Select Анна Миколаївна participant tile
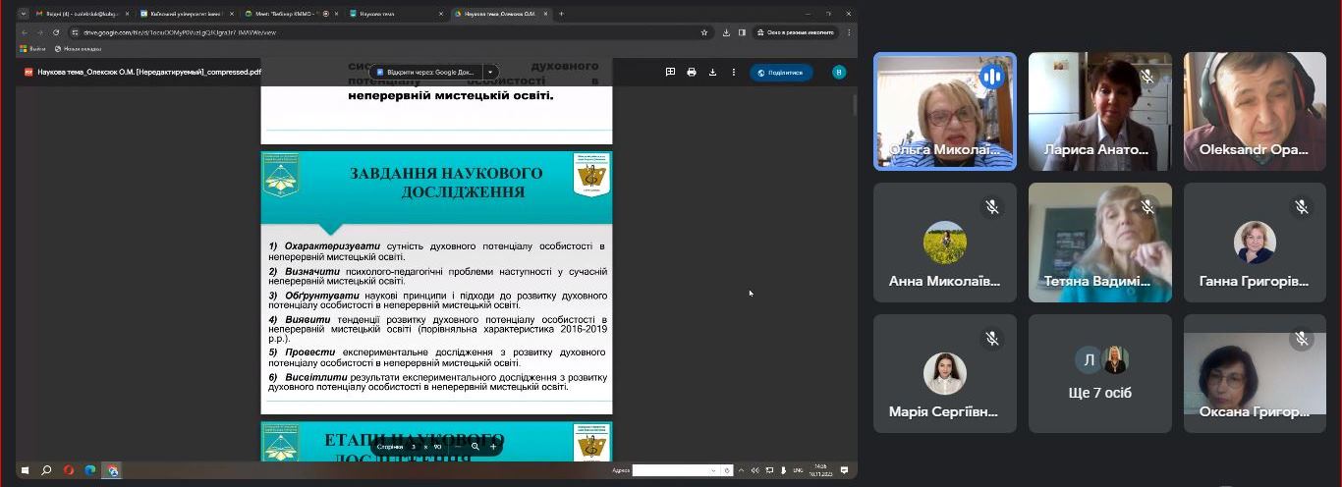1342x487 pixels. (x=945, y=243)
